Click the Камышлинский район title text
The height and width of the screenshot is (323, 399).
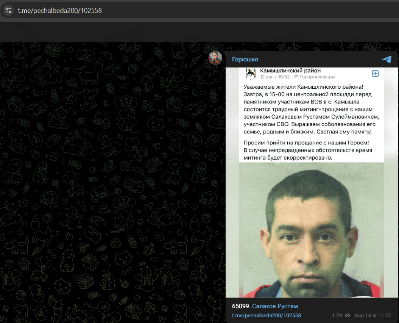[290, 71]
